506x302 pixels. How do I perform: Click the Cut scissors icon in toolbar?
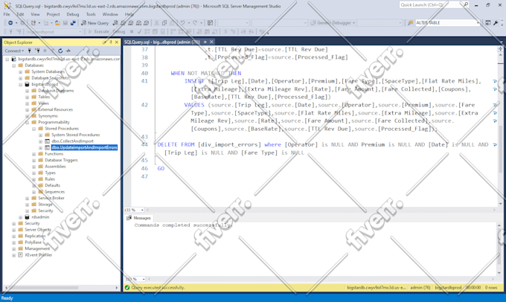[x=156, y=23]
